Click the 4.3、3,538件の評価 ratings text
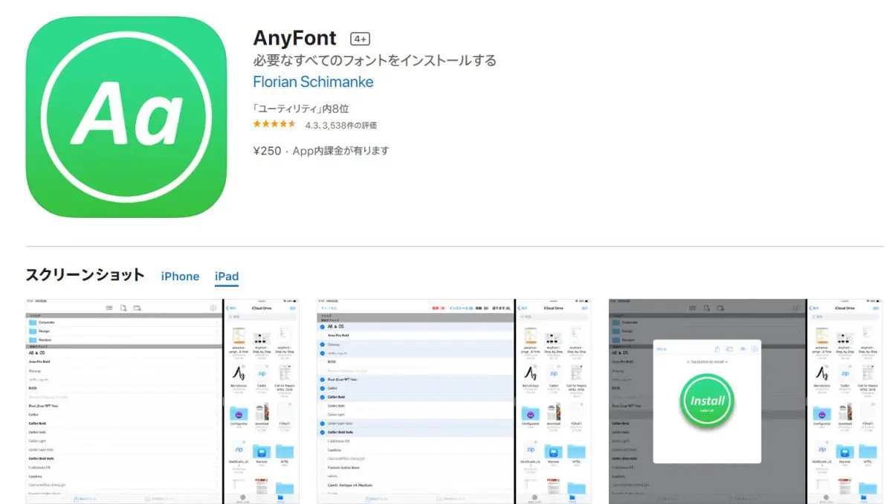The height and width of the screenshot is (504, 892). tap(340, 125)
